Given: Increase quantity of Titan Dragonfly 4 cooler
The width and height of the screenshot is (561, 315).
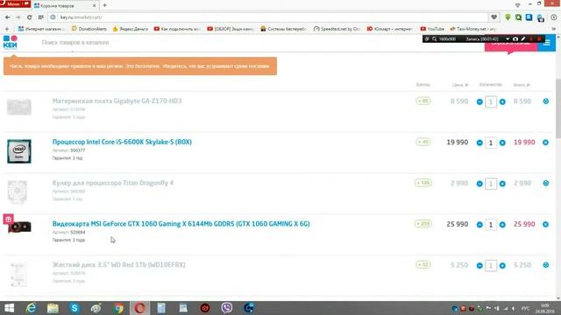Looking at the screenshot, I should tap(502, 184).
